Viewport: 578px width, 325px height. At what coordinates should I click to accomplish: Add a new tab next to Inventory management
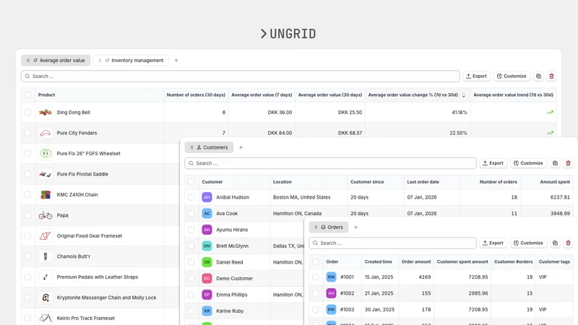tap(176, 61)
